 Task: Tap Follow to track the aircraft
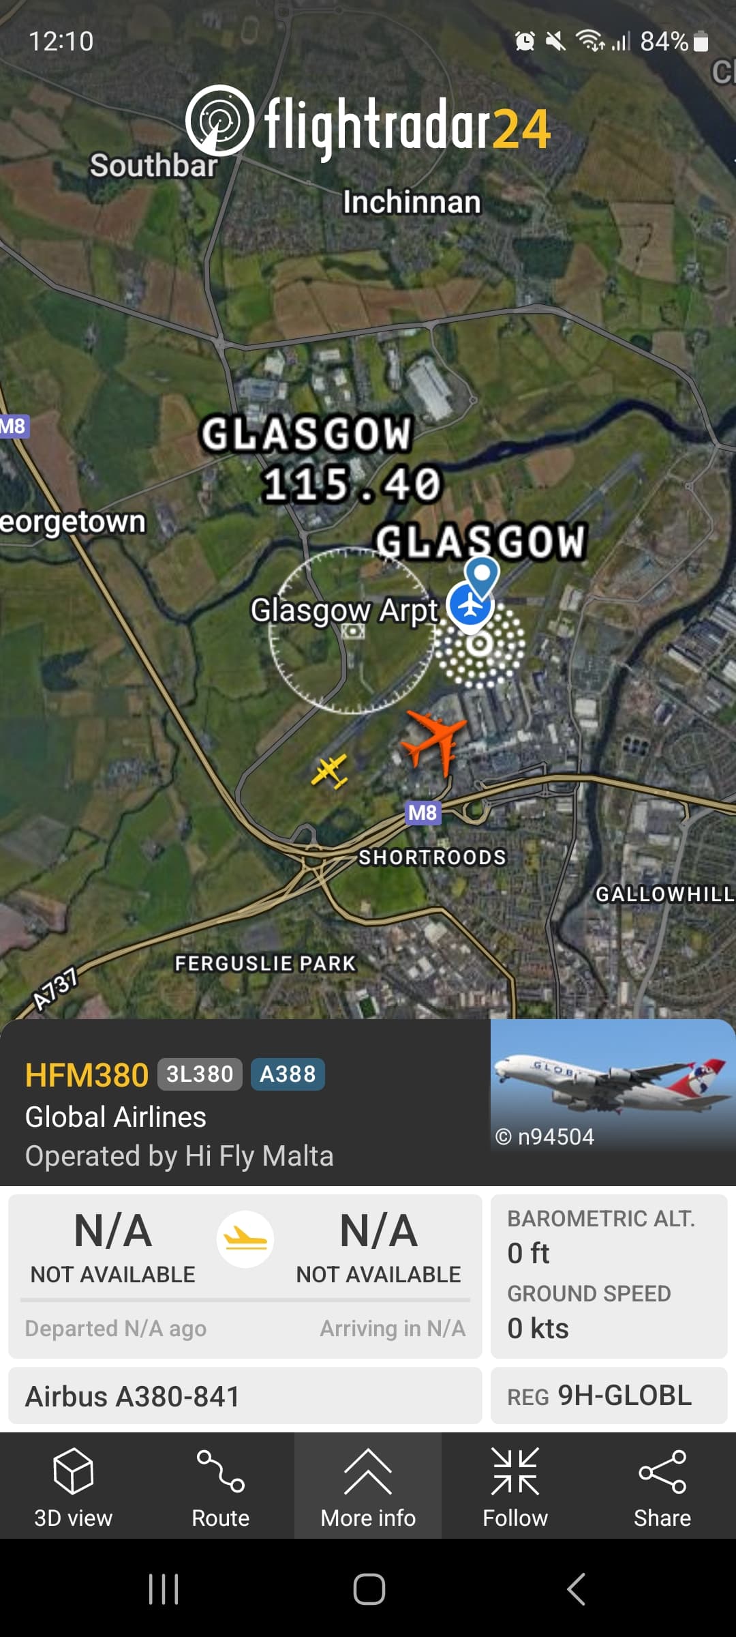point(515,1486)
